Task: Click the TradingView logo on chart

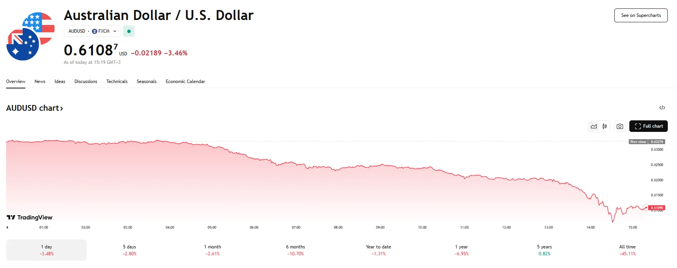Action: [30, 217]
